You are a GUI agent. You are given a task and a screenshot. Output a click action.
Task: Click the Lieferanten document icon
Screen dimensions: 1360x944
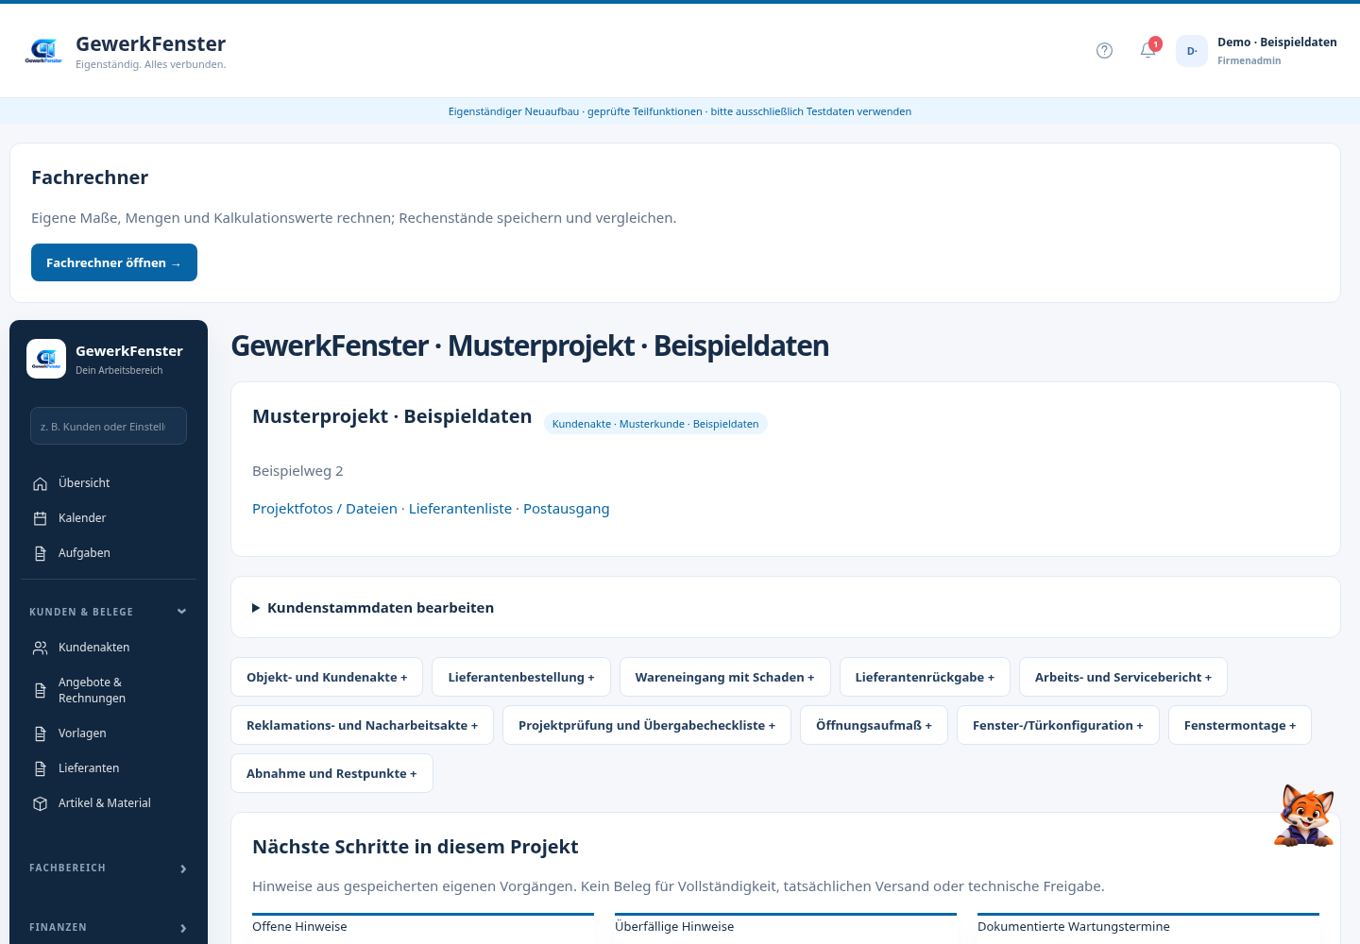(40, 768)
